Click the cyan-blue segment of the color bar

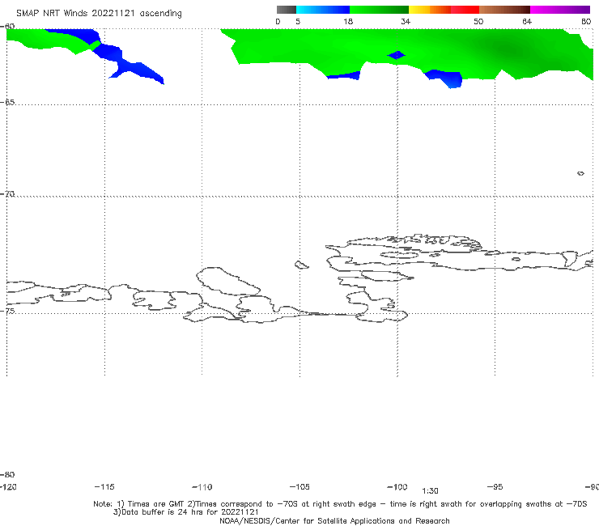point(323,10)
